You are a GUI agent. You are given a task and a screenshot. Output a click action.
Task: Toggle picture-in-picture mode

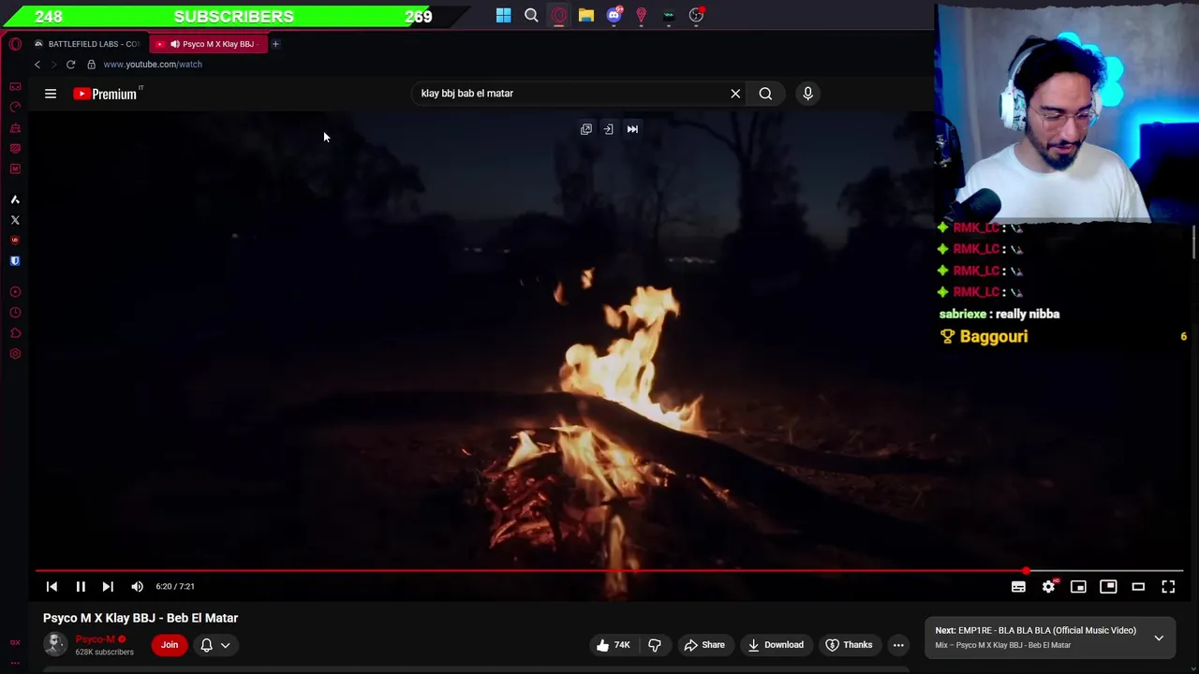1108,587
